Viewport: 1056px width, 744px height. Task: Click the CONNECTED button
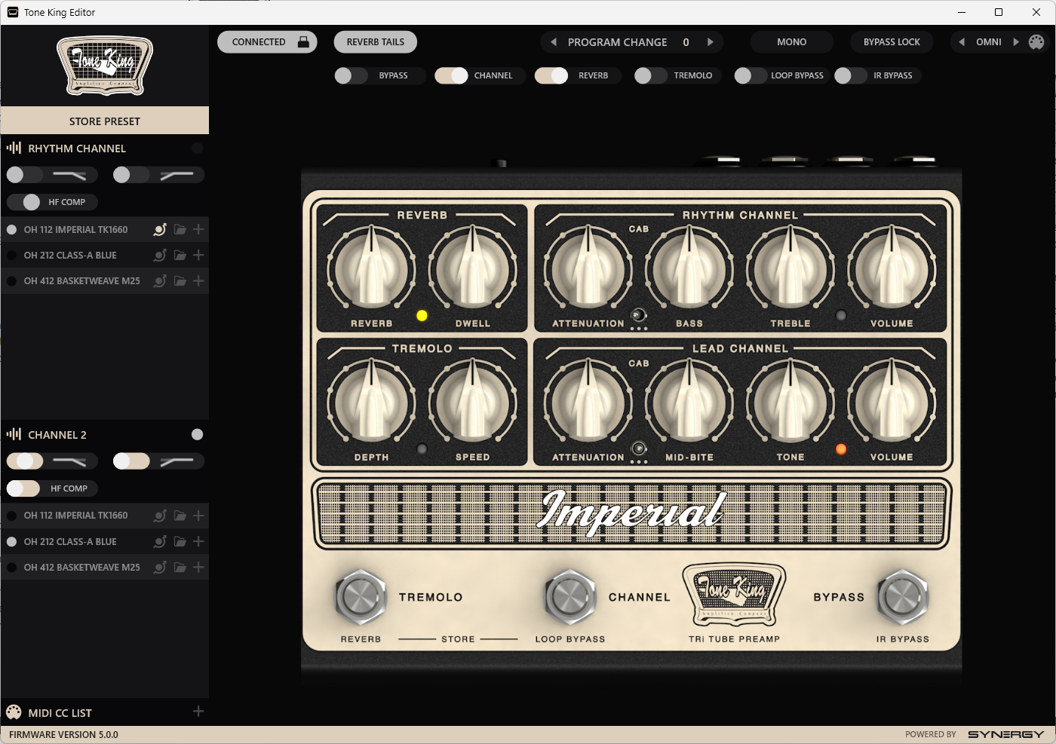[x=267, y=42]
